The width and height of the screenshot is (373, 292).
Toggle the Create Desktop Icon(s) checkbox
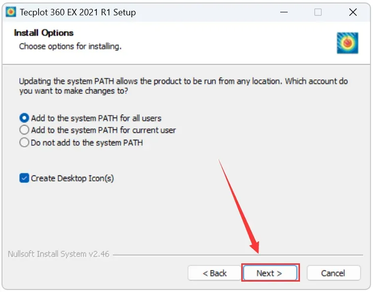[24, 178]
